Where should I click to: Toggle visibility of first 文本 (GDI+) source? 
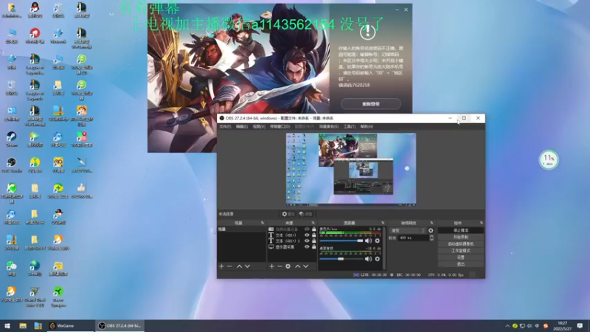(307, 235)
